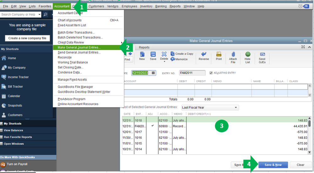Click Create a new company file button
Screen dimensions: 314x173
point(27,38)
